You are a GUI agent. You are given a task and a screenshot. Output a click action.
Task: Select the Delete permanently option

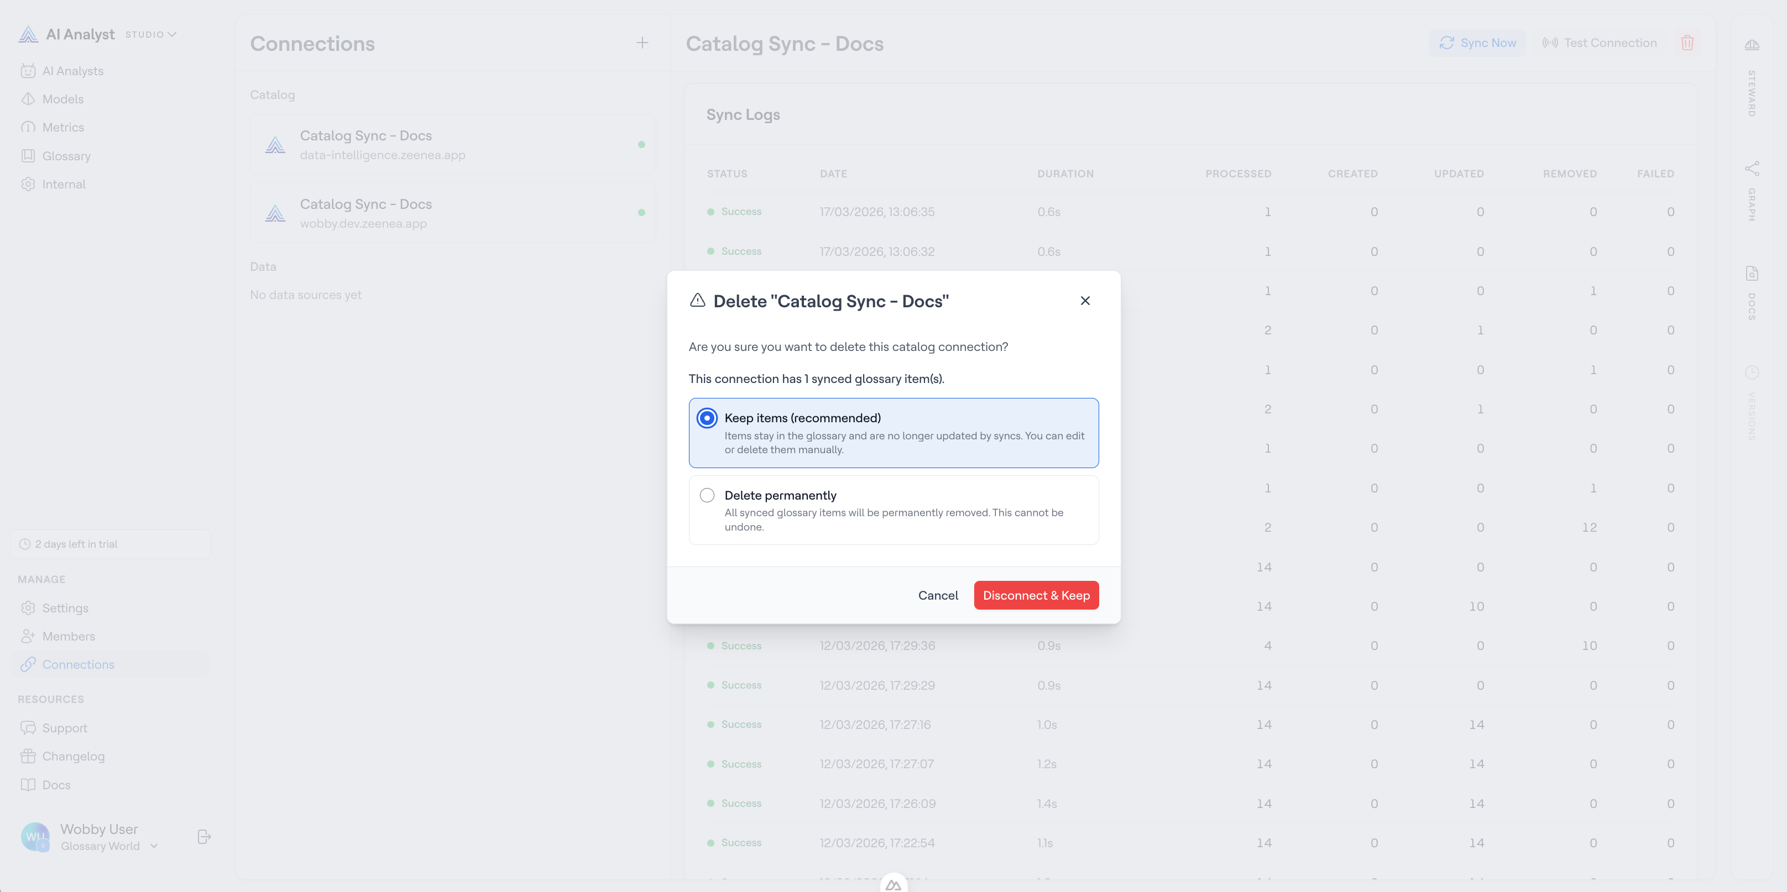pyautogui.click(x=707, y=495)
